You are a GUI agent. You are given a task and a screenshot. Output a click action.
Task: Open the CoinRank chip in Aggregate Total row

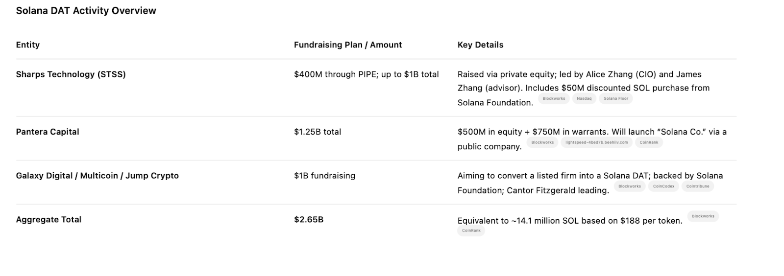[x=471, y=230]
